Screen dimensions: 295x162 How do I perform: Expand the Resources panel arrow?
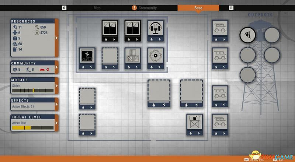click(x=56, y=38)
